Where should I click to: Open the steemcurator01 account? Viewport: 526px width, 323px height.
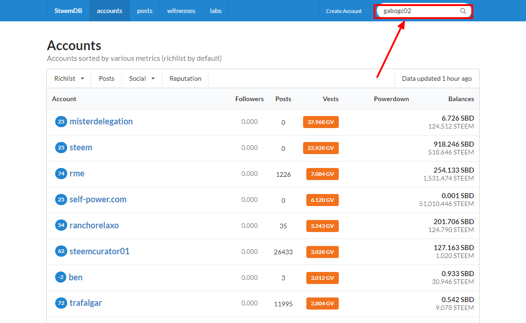[x=99, y=251]
